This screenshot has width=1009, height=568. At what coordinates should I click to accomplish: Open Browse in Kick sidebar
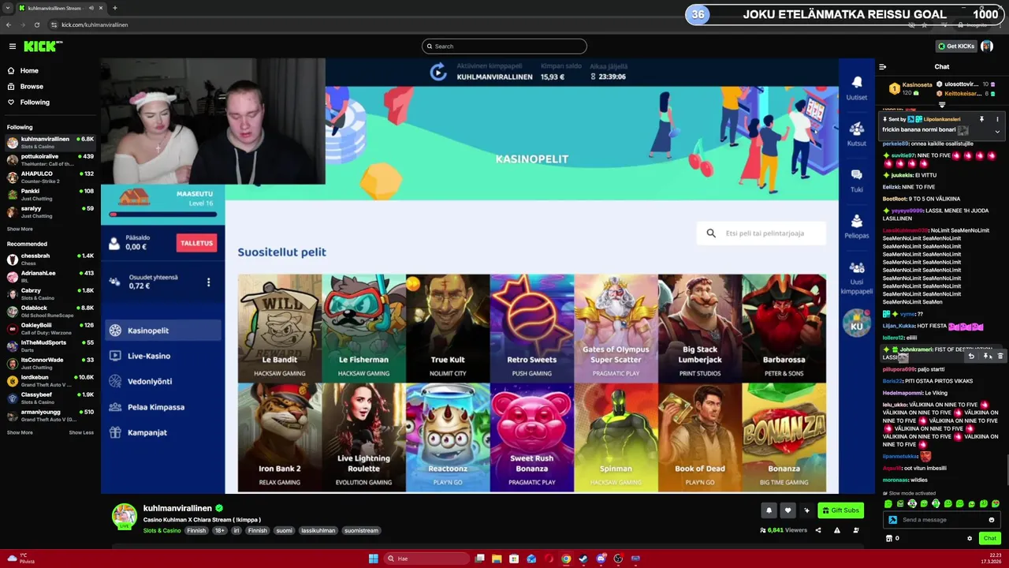pos(32,87)
